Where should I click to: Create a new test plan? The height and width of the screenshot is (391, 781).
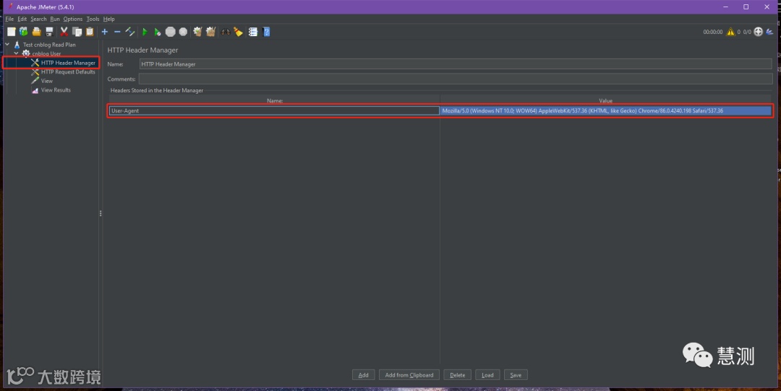[x=11, y=32]
